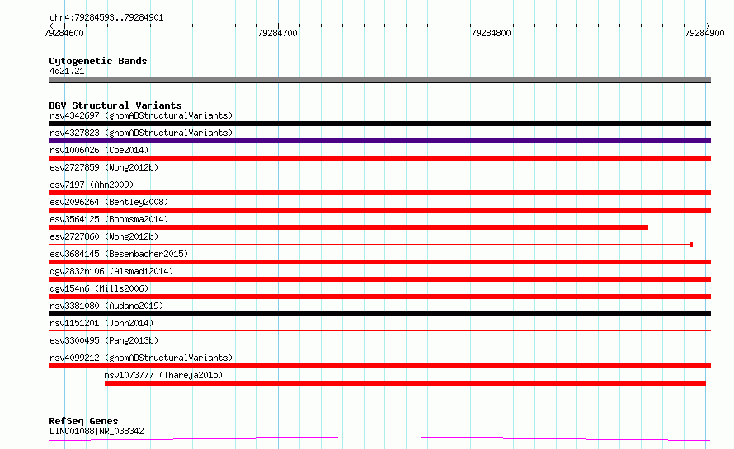
Task: Select the RefSeq Genes track title
Action: [x=83, y=421]
